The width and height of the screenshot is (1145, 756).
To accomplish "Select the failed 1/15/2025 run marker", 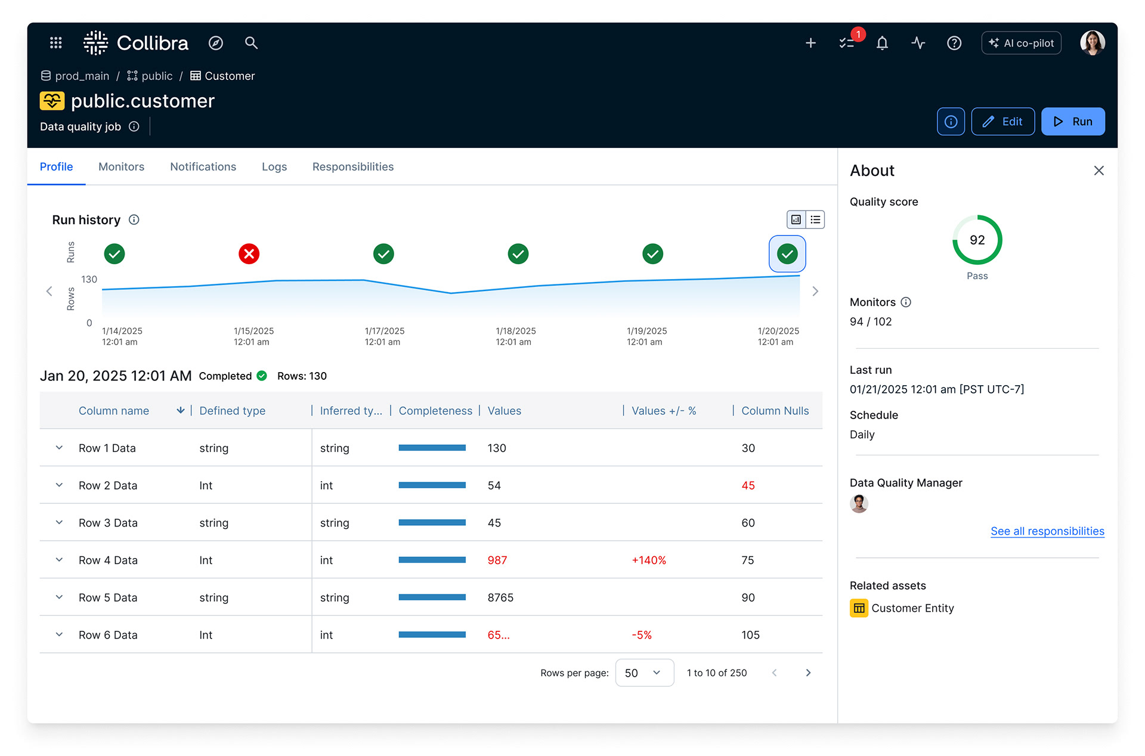I will point(249,254).
